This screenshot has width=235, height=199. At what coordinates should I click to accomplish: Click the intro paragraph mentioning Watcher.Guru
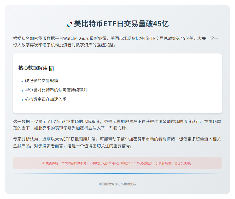pyautogui.click(x=116, y=42)
